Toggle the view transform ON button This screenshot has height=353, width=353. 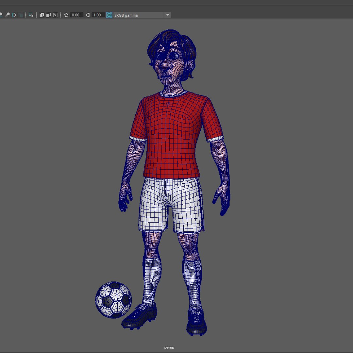click(109, 15)
